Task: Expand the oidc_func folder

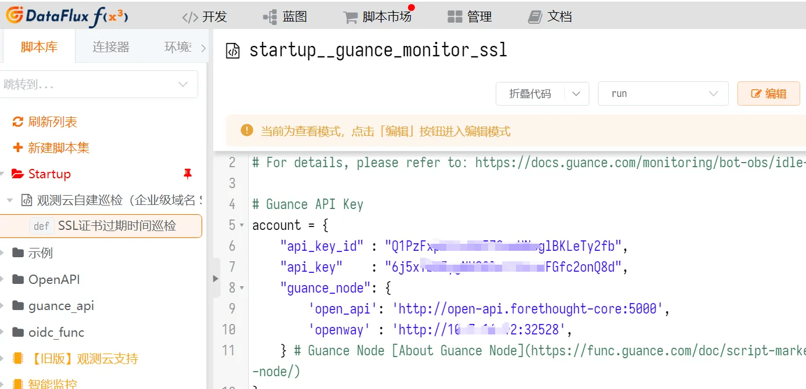Action: click(x=2, y=332)
